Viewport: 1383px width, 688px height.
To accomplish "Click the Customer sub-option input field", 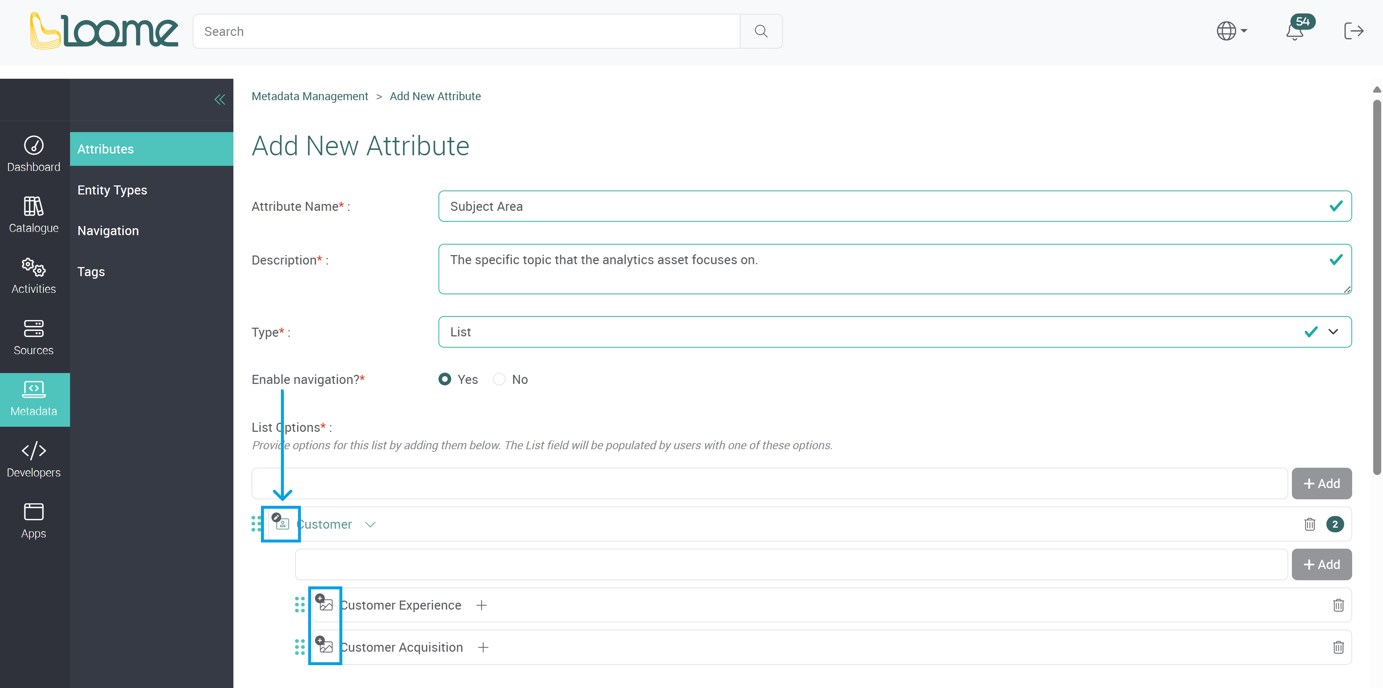I will 791,564.
